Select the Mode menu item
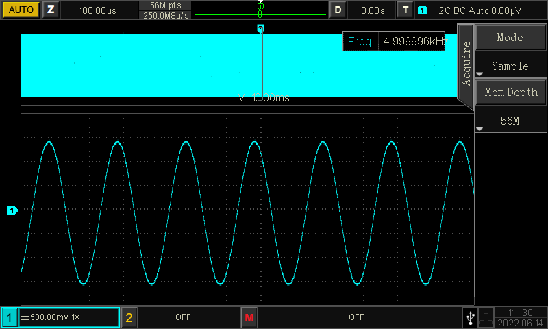 (510, 38)
